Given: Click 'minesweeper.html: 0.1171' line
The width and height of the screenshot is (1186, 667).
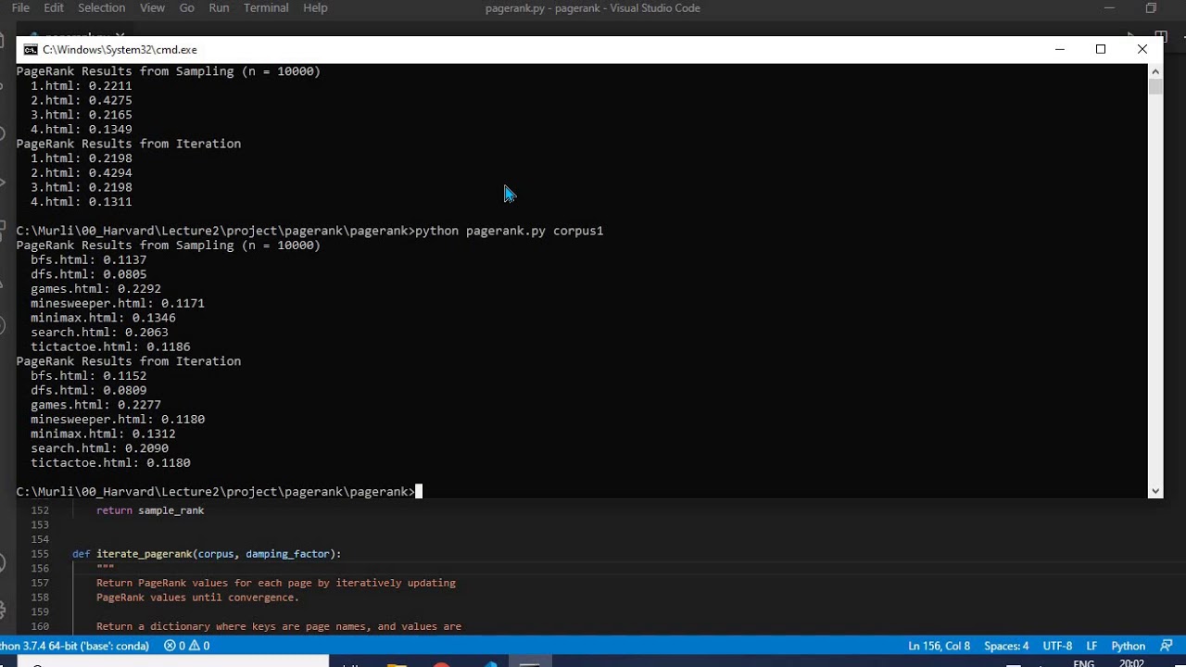Looking at the screenshot, I should click(118, 303).
